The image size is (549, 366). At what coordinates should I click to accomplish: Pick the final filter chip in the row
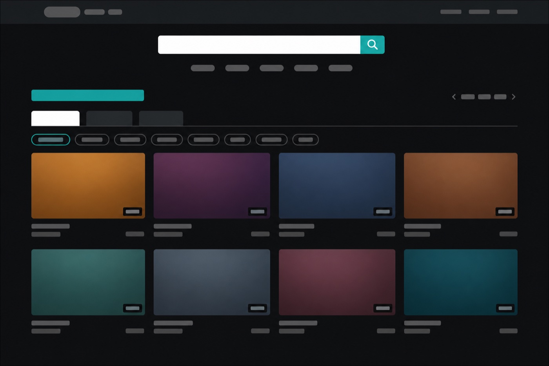point(305,140)
